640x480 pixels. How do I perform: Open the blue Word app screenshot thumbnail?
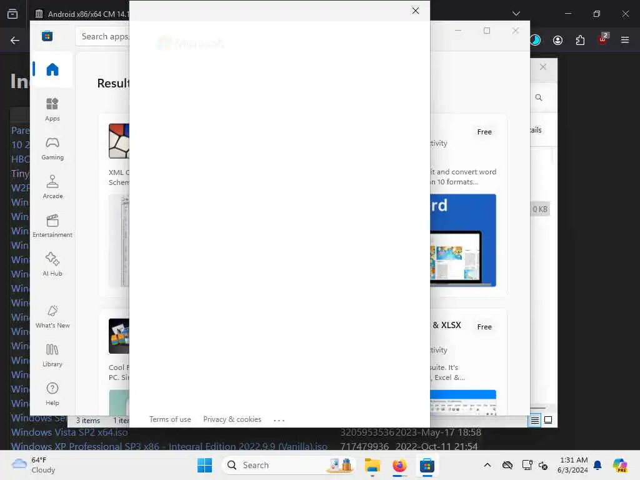[x=463, y=241]
